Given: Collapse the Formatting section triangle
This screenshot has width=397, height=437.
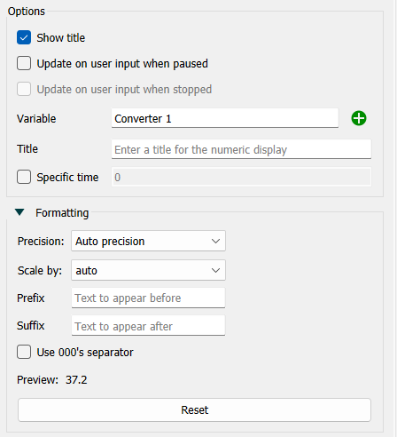Looking at the screenshot, I should click(19, 212).
